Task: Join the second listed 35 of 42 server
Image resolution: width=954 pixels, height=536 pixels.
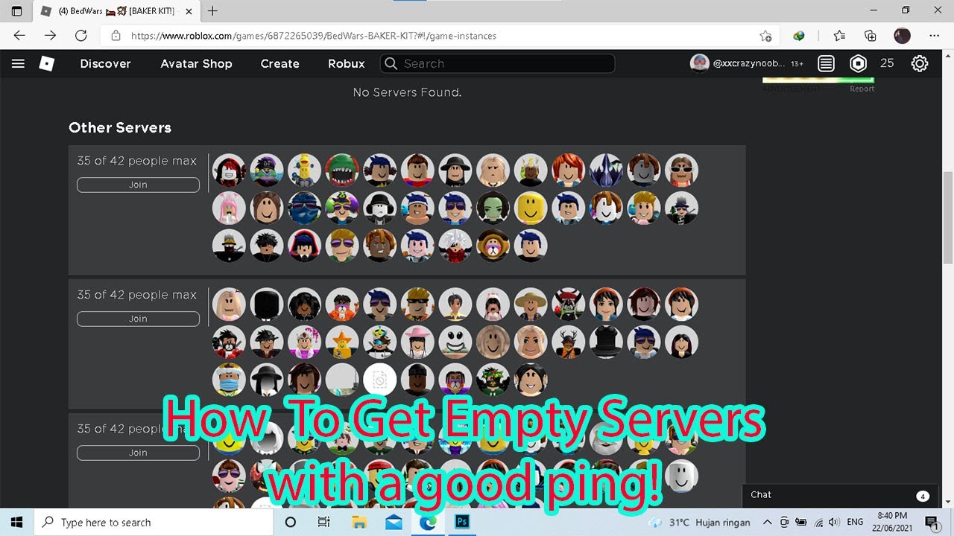Action: [x=138, y=319]
